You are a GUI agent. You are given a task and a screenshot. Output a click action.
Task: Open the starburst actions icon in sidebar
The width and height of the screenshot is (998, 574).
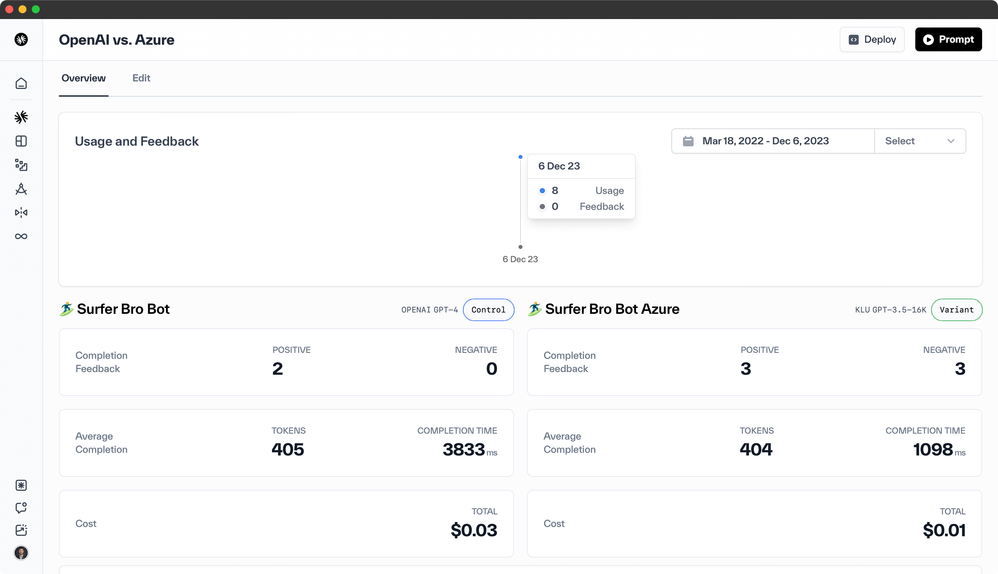click(x=21, y=117)
